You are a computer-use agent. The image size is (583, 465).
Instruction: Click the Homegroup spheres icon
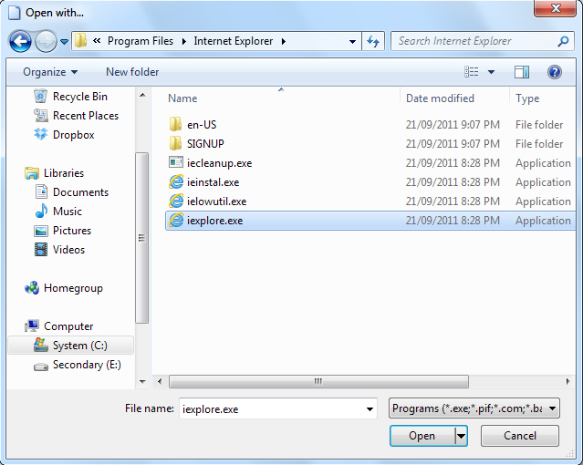click(x=32, y=288)
